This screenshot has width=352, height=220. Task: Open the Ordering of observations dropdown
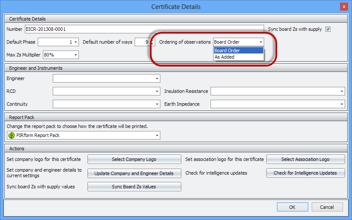260,42
